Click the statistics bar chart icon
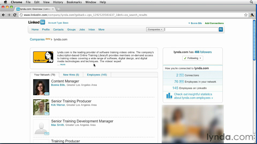Screen dimensions: 257x144 point(169,96)
